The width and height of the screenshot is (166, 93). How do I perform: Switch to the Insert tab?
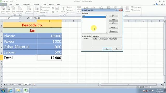18,4
